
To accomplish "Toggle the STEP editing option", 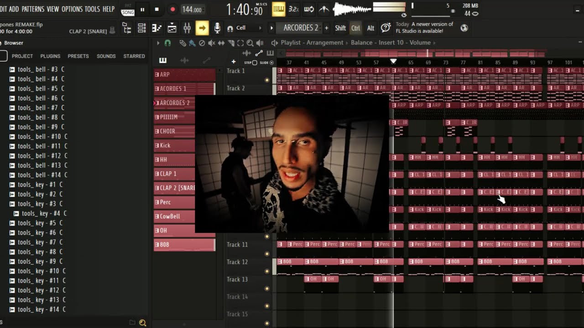I will (x=251, y=62).
